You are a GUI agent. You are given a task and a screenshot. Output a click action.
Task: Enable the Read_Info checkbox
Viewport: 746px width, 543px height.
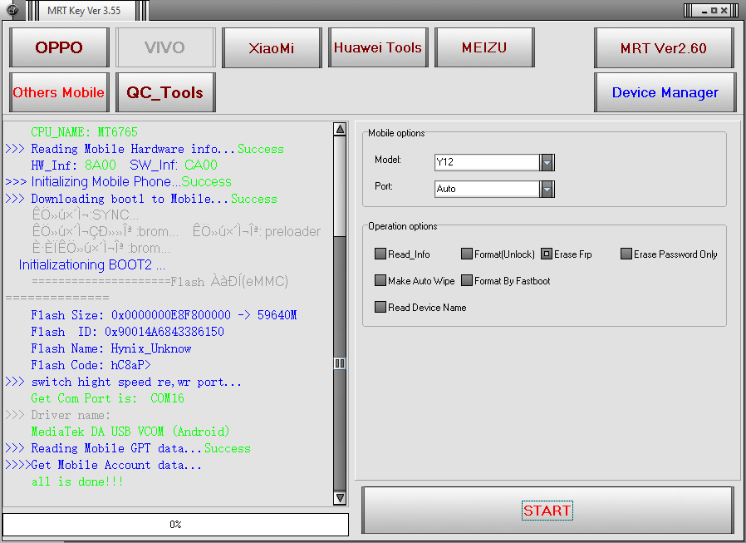tap(380, 254)
